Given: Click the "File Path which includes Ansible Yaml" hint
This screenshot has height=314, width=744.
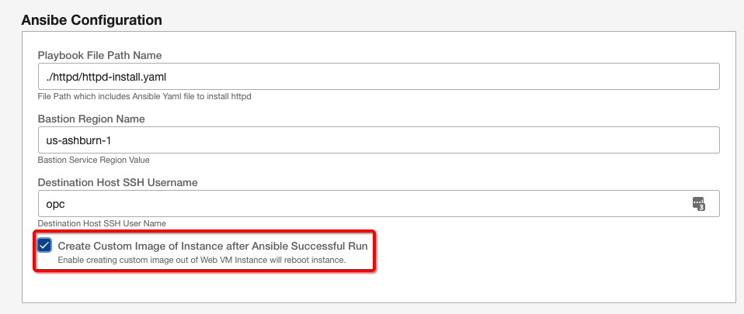Looking at the screenshot, I should (x=144, y=97).
